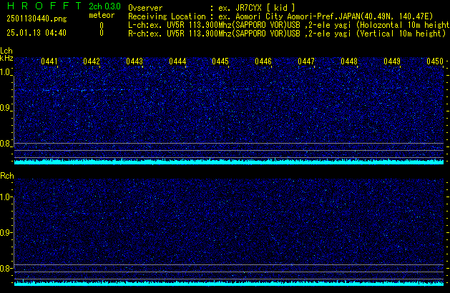The image size is (450, 293).
Task: Click the Rch channel label
Action: [7, 176]
